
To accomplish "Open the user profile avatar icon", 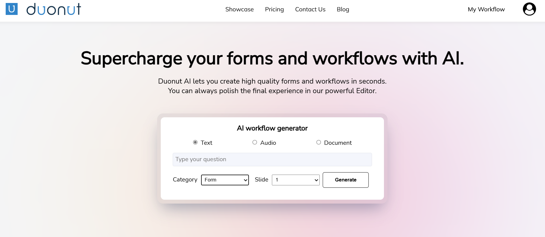I will [529, 9].
